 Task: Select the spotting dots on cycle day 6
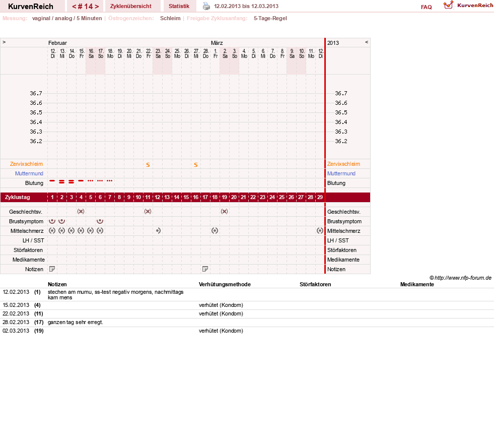coord(100,180)
